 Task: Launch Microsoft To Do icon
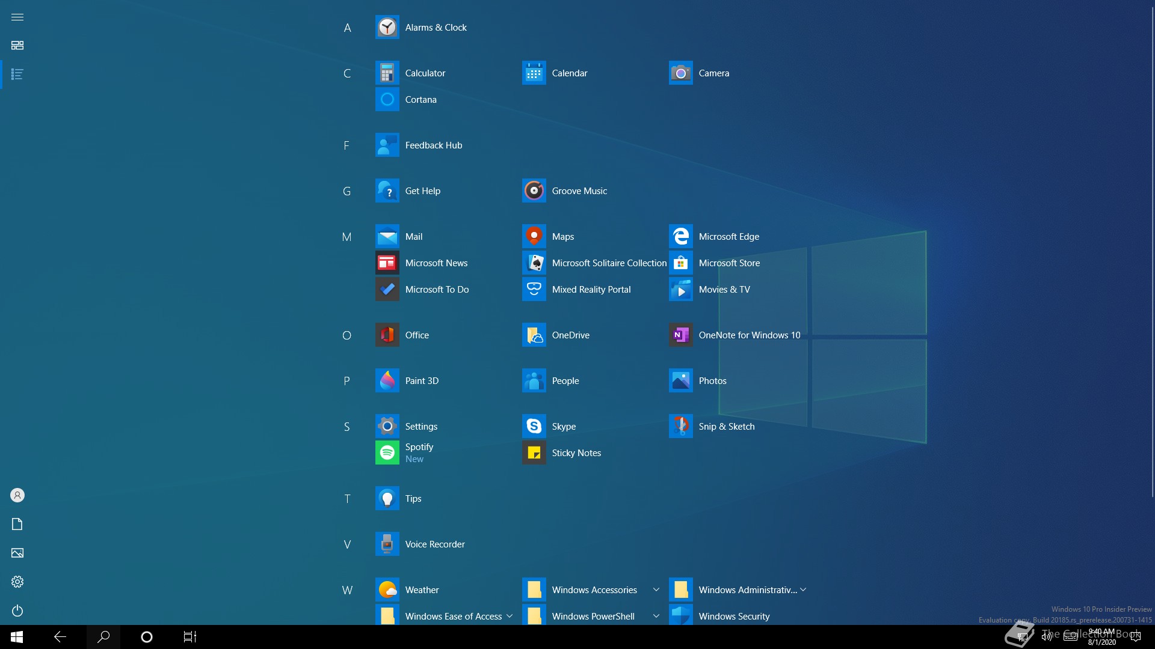[387, 289]
